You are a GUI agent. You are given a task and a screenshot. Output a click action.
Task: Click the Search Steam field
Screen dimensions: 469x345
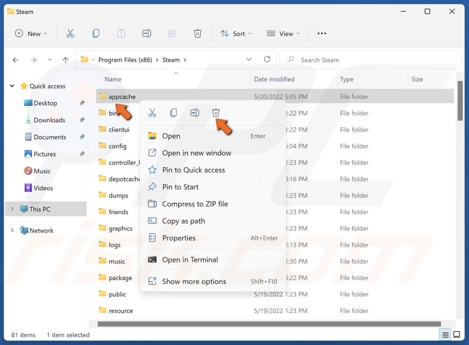370,60
